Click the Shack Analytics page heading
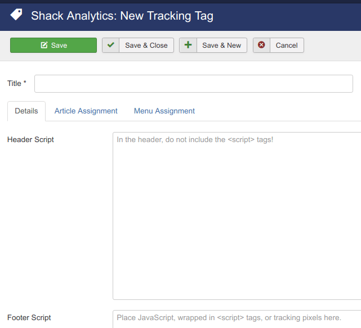This screenshot has width=361, height=328. (122, 16)
